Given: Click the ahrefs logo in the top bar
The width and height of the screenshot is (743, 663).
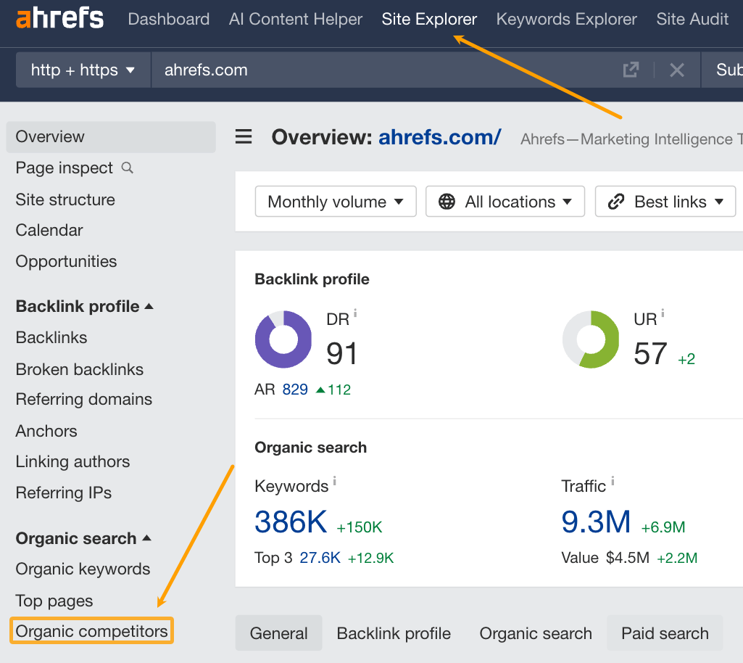Looking at the screenshot, I should point(59,18).
